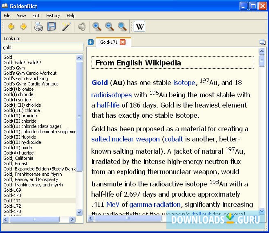This screenshot has height=233, width=269.
Task: Close the Gold-171 tab
Action: pos(123,42)
